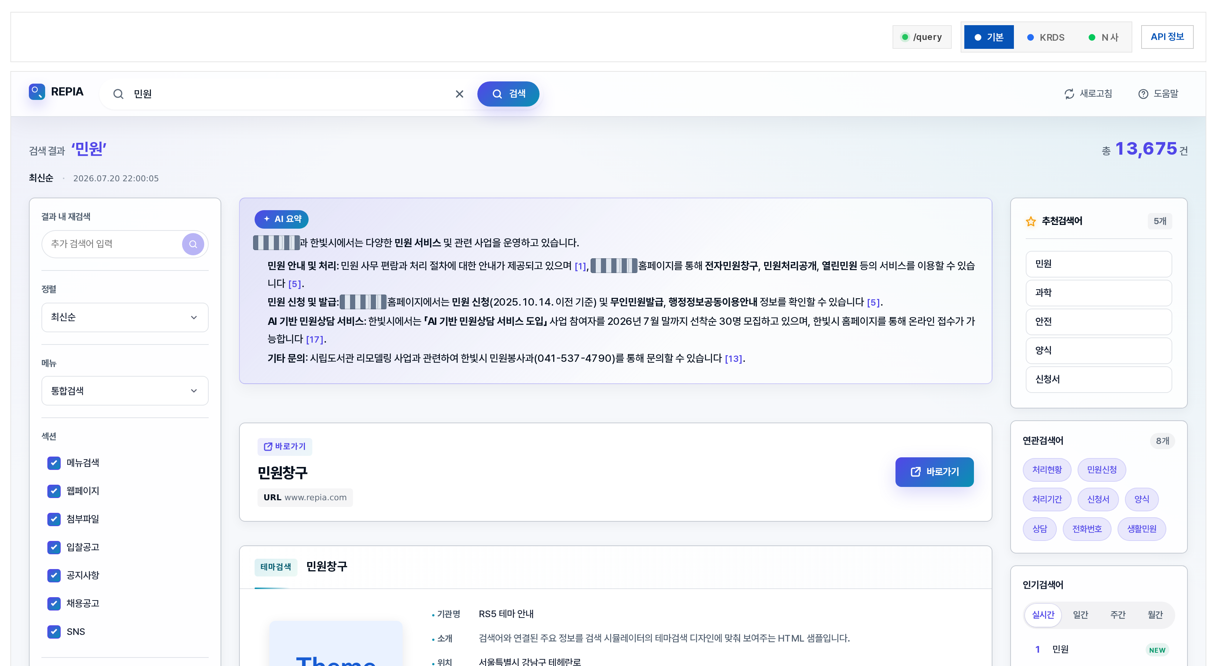1230x666 pixels.
Task: Click the 테마검색 badge
Action: coord(276,567)
